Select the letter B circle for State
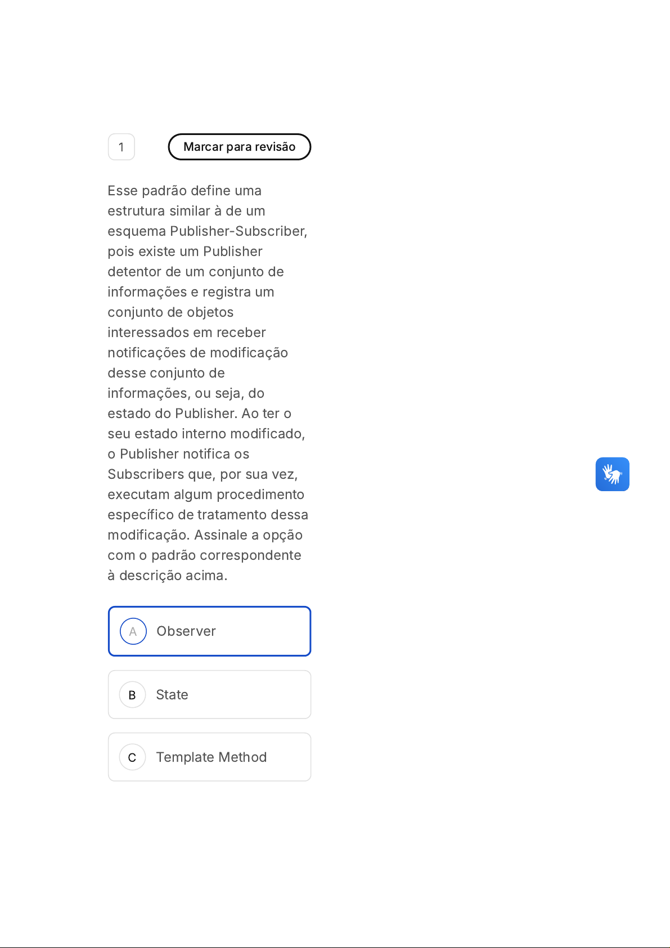Viewport: 670px width, 948px height. [133, 695]
